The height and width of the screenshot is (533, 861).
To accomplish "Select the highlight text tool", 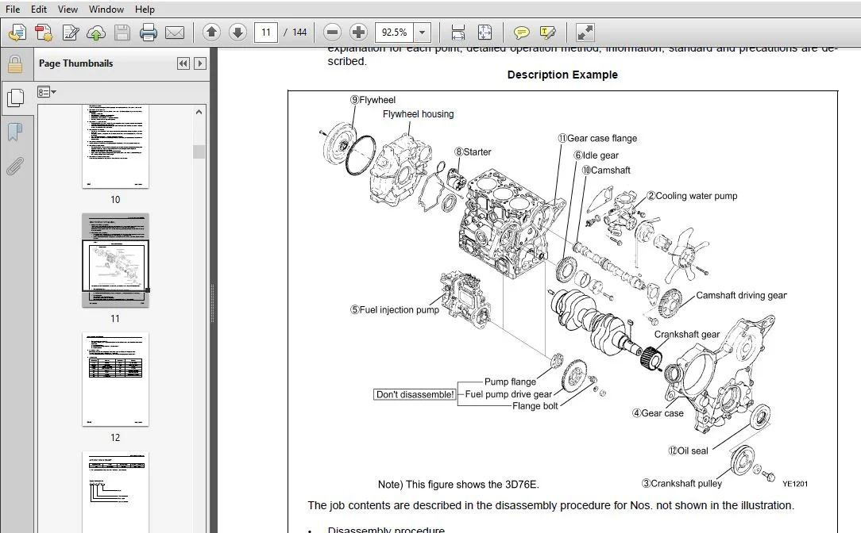I will point(547,33).
